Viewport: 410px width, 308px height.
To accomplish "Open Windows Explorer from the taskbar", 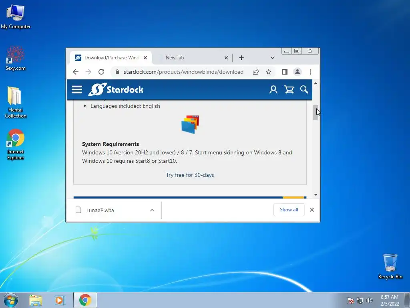I will [36, 300].
